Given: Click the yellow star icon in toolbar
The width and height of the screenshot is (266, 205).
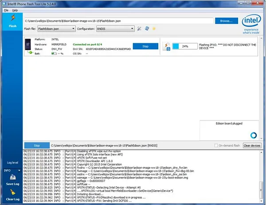Looking at the screenshot, I should [x=153, y=29].
